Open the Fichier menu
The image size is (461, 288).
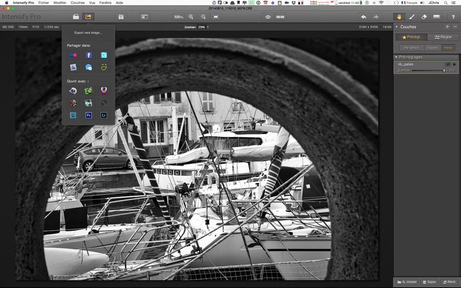[44, 3]
